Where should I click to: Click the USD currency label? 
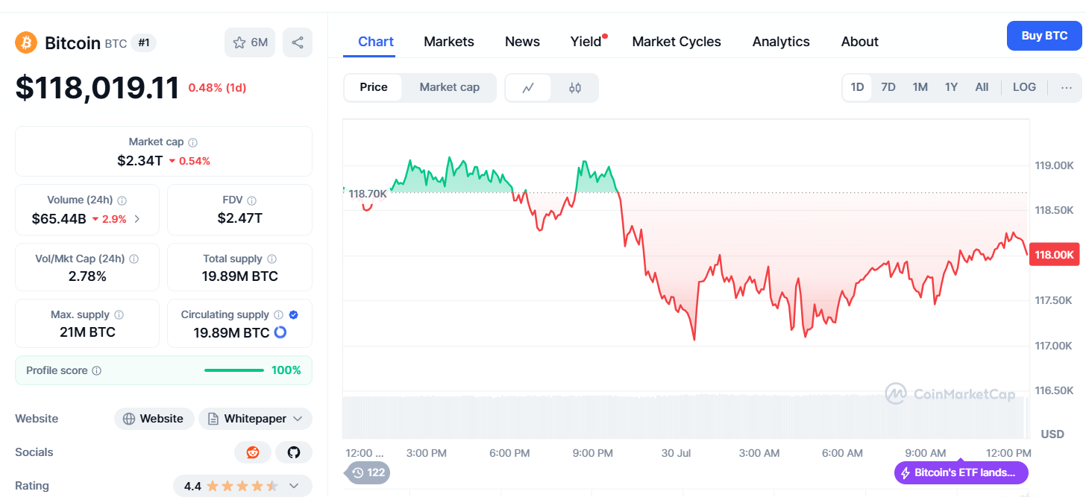pyautogui.click(x=1052, y=434)
